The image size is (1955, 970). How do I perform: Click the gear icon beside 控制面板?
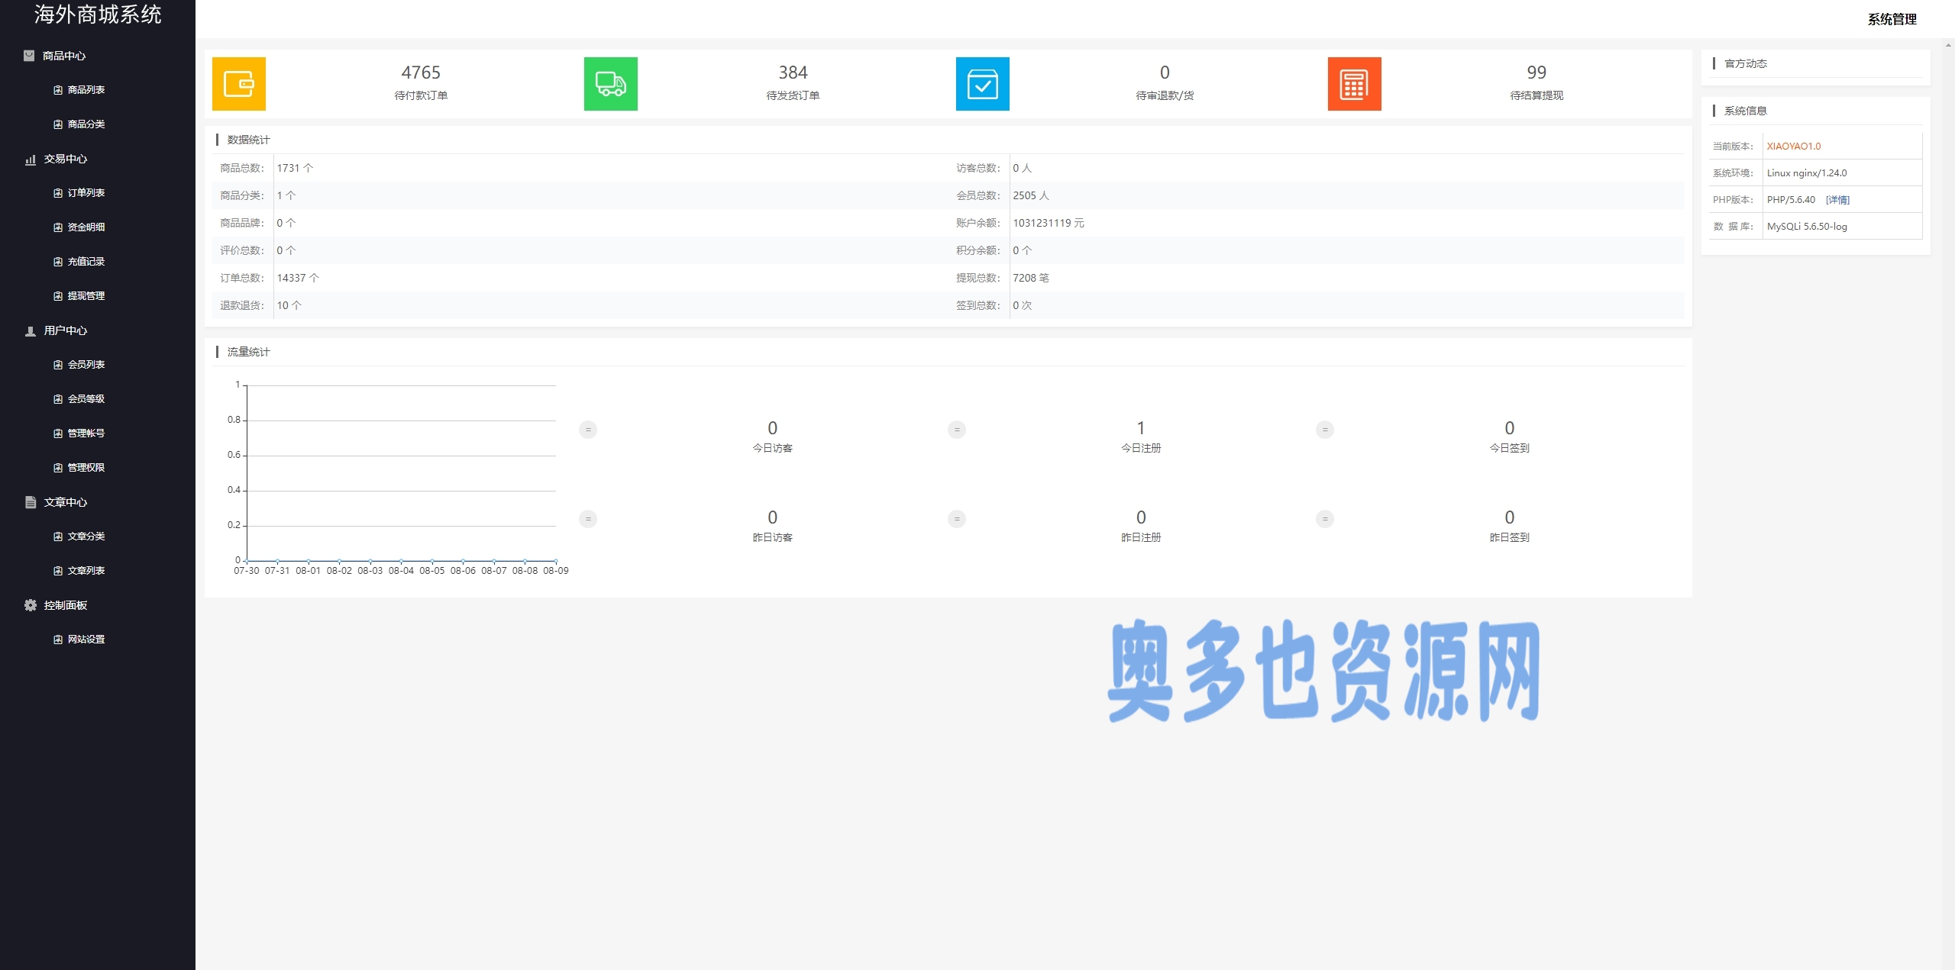pos(31,605)
